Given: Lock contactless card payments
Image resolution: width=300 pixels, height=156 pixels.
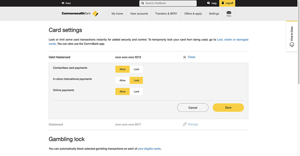Looking at the screenshot, I should coord(136,69).
